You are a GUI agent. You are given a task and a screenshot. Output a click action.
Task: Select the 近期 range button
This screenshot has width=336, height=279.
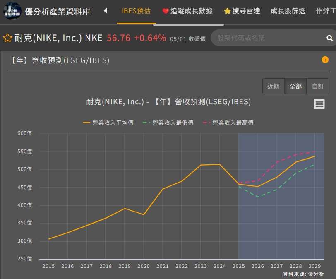coord(274,87)
